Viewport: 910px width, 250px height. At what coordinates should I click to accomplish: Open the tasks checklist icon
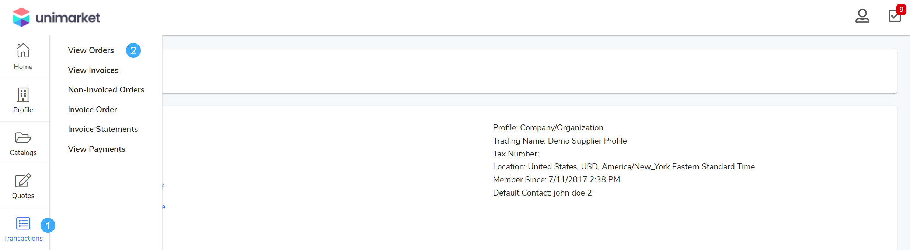pyautogui.click(x=894, y=17)
